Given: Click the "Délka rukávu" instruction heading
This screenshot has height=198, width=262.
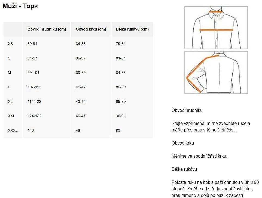Looking at the screenshot, I should (x=184, y=169).
